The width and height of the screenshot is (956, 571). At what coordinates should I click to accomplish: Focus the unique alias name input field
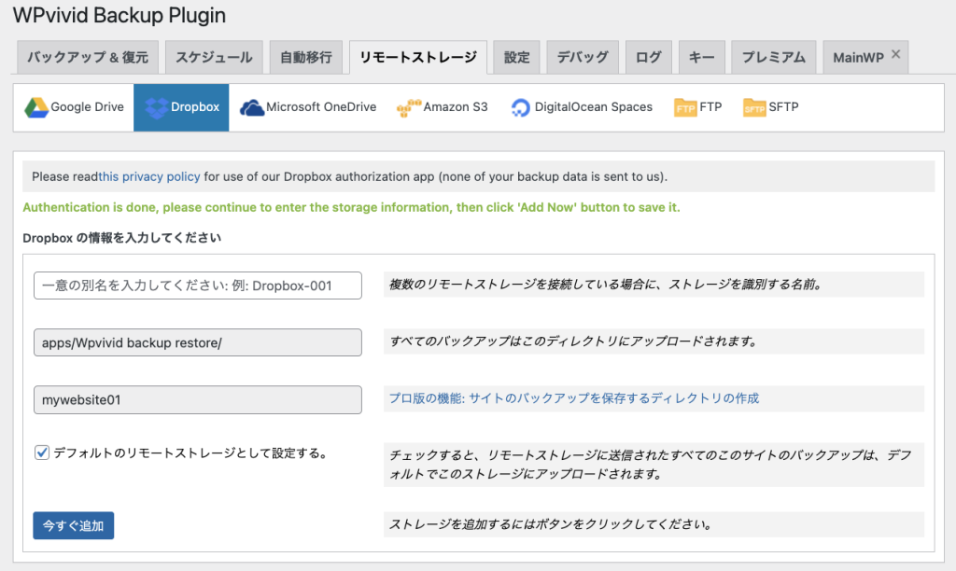197,286
